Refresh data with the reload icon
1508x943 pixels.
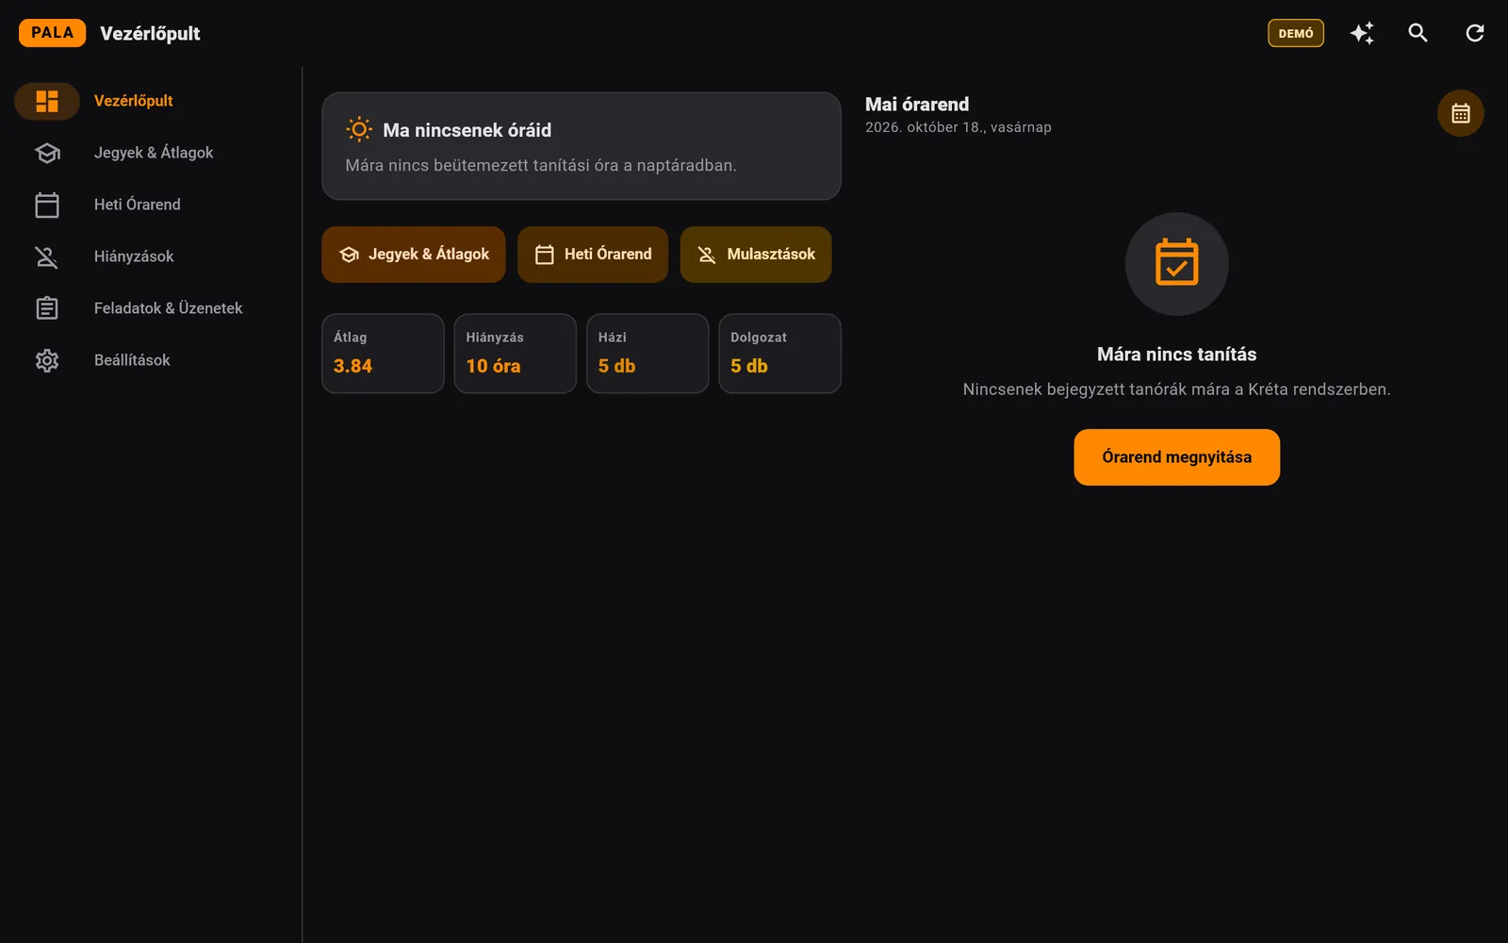pyautogui.click(x=1475, y=33)
